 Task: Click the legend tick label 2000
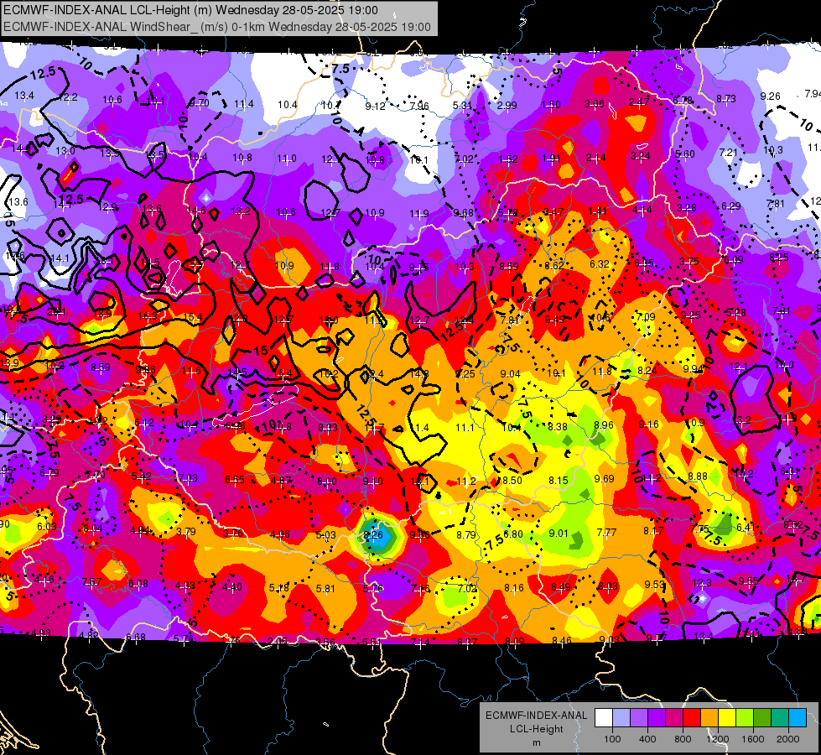click(788, 739)
